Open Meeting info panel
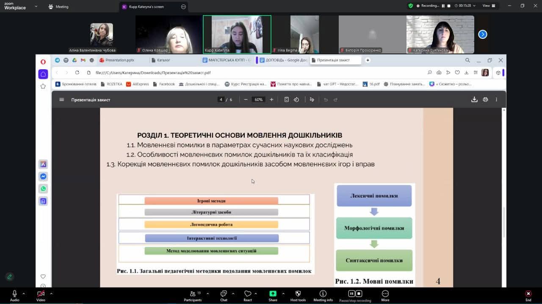Screen dimensions: 542x304 323,296
